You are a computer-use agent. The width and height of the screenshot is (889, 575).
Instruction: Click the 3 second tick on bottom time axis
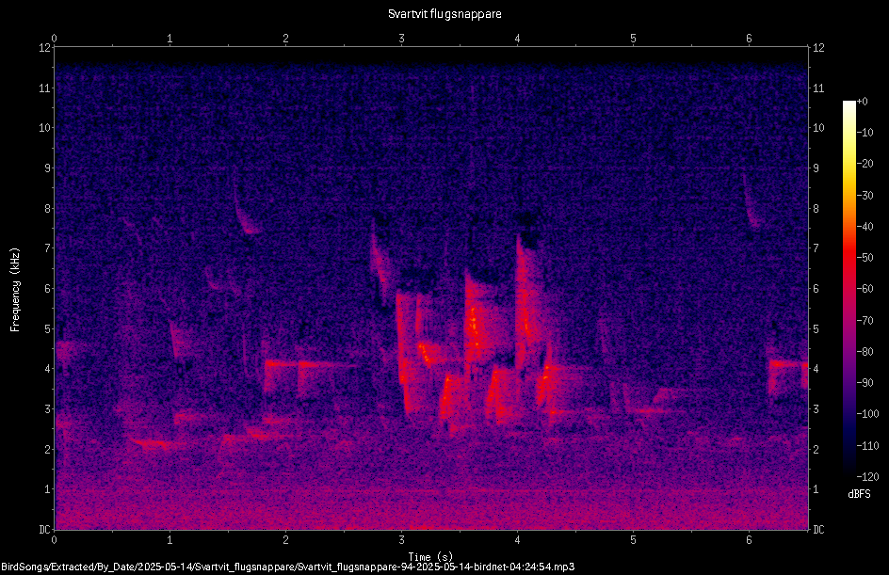coord(401,540)
